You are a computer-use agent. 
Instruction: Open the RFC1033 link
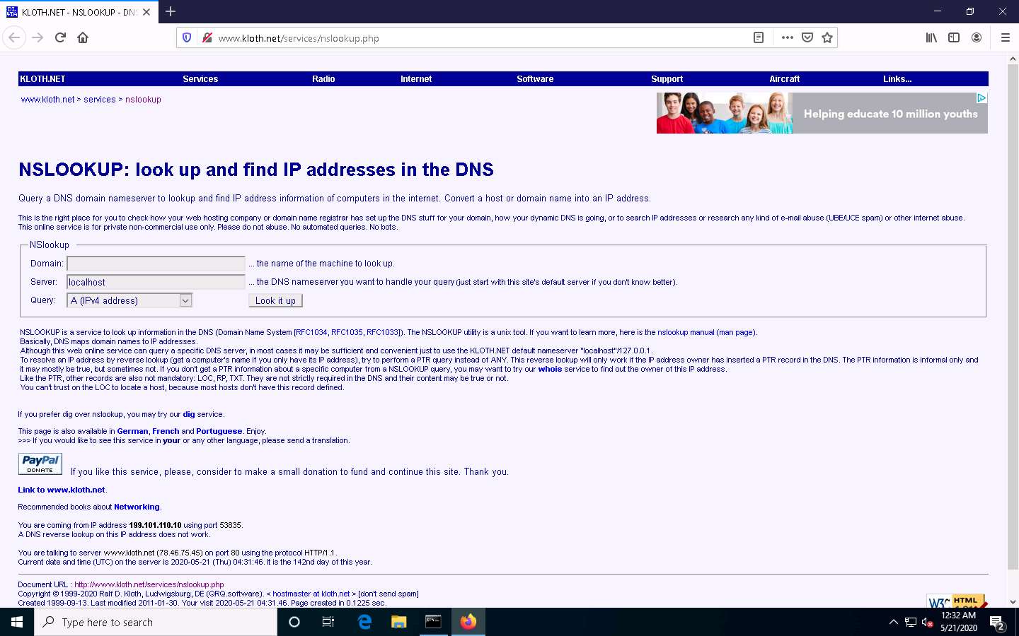pyautogui.click(x=382, y=332)
